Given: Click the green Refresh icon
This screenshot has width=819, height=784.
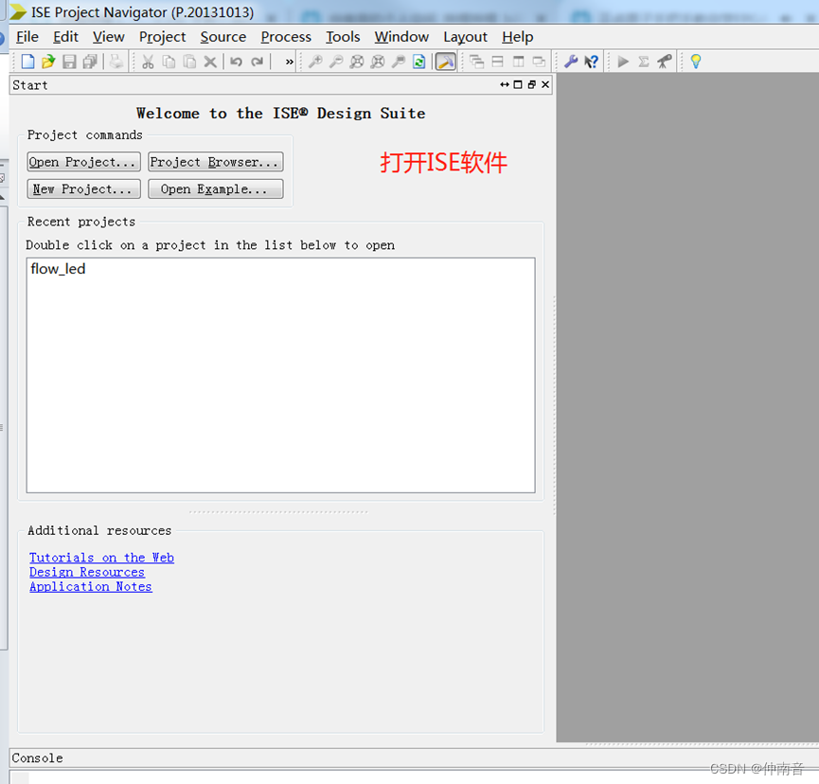Looking at the screenshot, I should (x=418, y=62).
